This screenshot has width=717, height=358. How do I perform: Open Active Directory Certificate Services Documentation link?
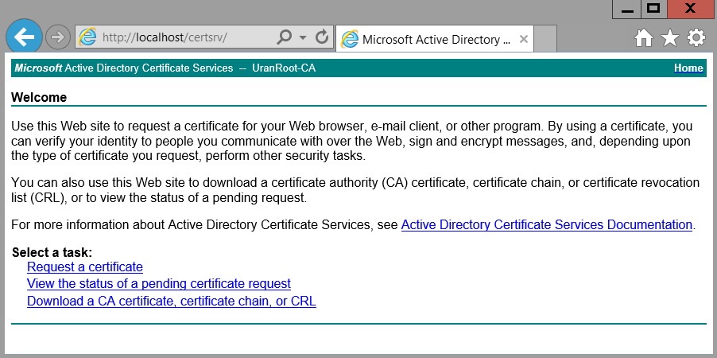click(x=546, y=225)
